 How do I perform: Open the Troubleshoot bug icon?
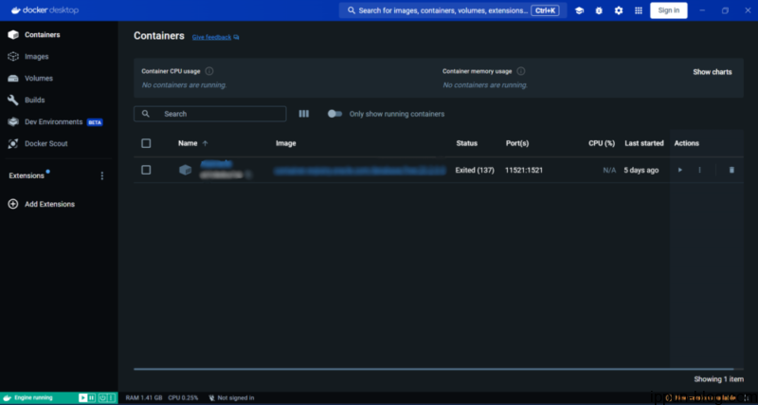tap(599, 10)
